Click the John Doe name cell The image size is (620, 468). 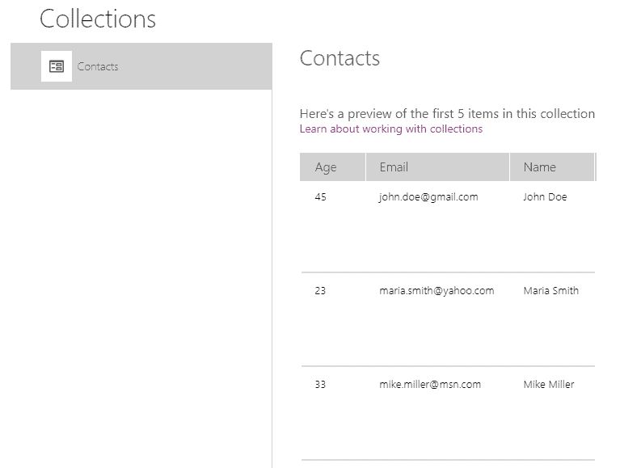tap(545, 197)
